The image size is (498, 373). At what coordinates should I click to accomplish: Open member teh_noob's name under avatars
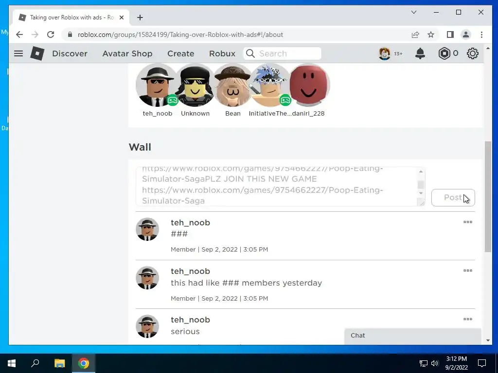pos(157,113)
